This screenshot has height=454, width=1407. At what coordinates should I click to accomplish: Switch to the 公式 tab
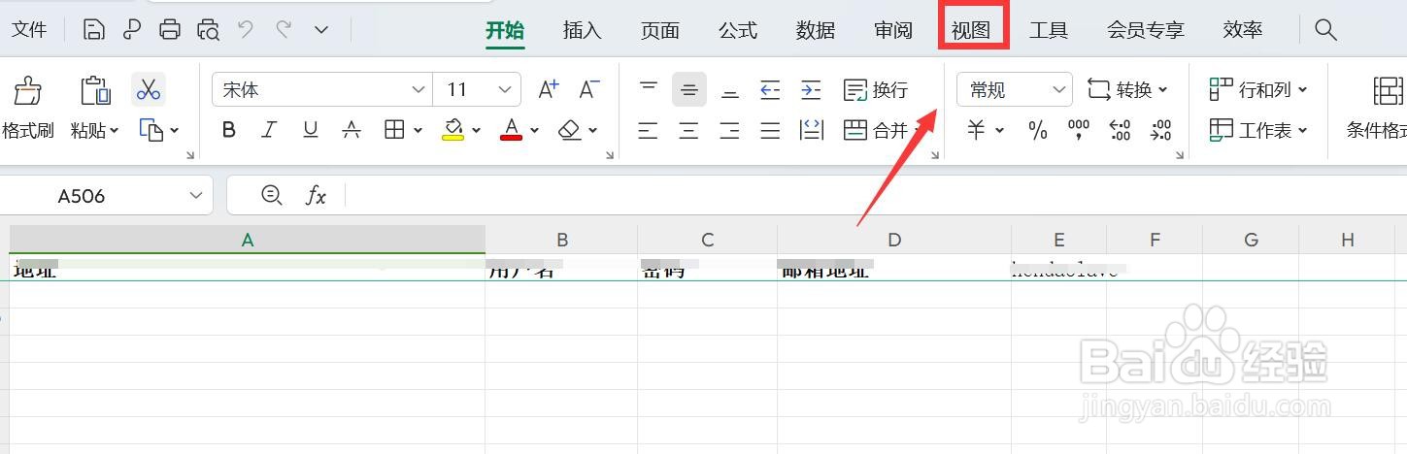(x=738, y=30)
